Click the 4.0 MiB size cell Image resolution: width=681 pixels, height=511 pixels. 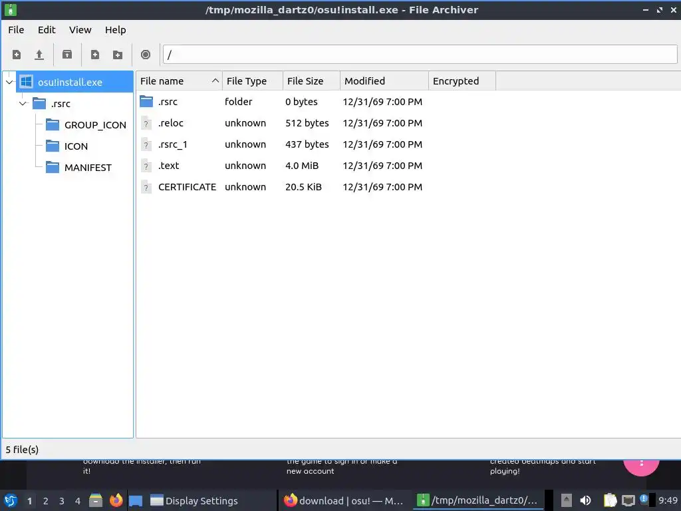302,166
